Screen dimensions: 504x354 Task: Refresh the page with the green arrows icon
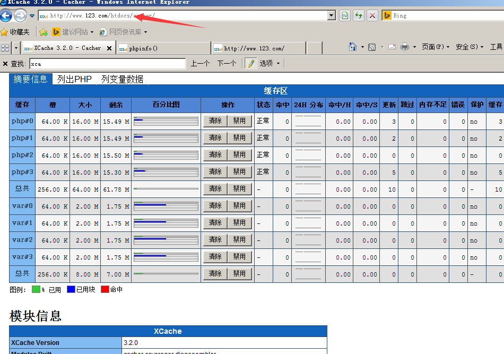359,15
